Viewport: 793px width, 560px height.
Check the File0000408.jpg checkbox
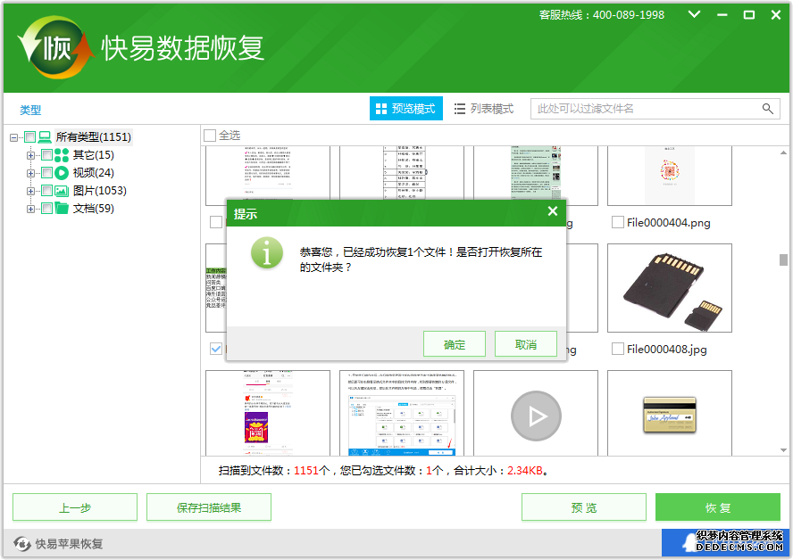[x=617, y=349]
